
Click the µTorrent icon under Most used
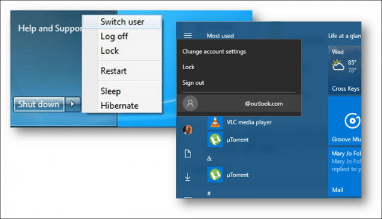click(x=215, y=140)
